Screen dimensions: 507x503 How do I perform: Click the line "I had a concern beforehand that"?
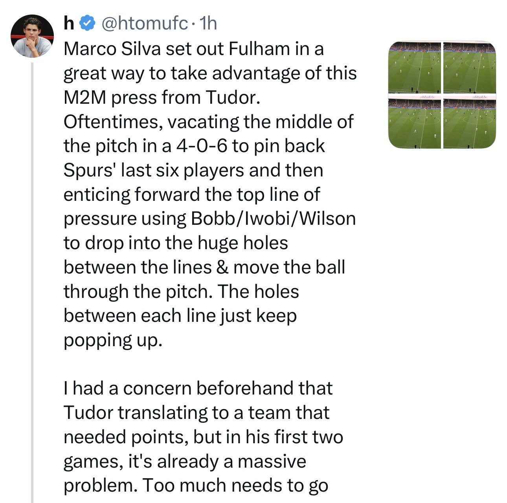[x=198, y=389]
